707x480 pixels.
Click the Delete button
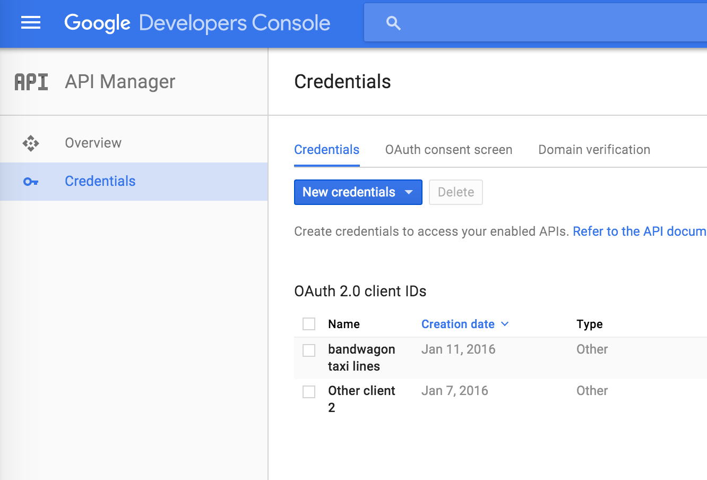coord(456,192)
